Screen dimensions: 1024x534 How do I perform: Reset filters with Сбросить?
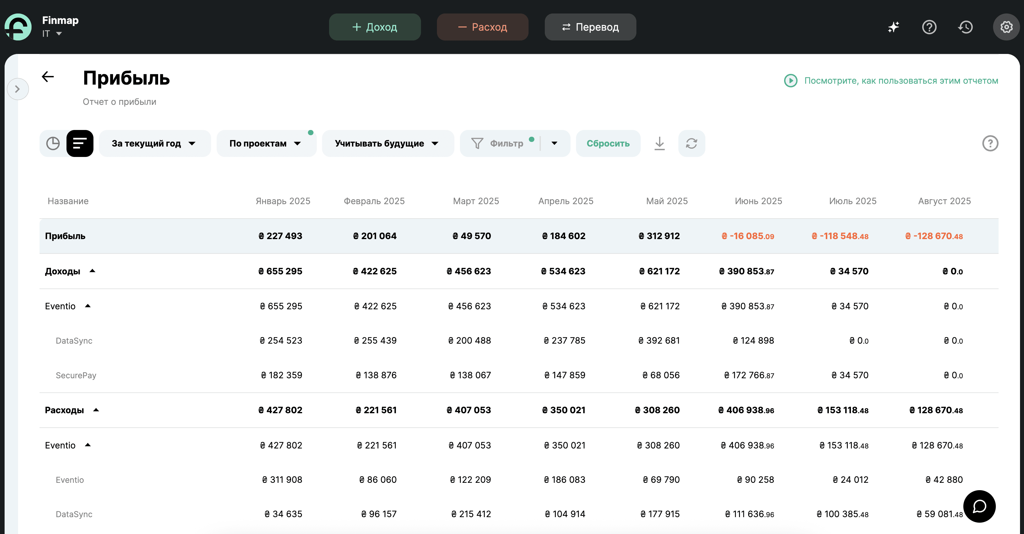[608, 143]
